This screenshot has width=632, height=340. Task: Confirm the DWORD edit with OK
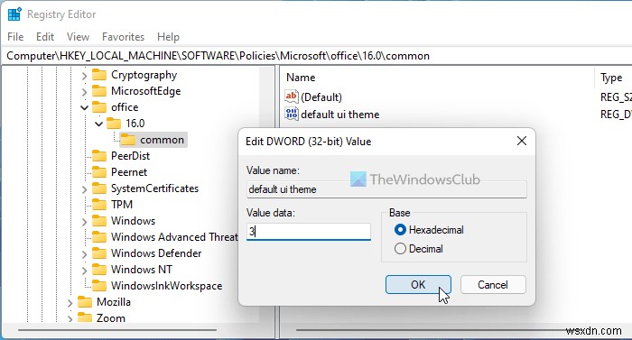418,285
